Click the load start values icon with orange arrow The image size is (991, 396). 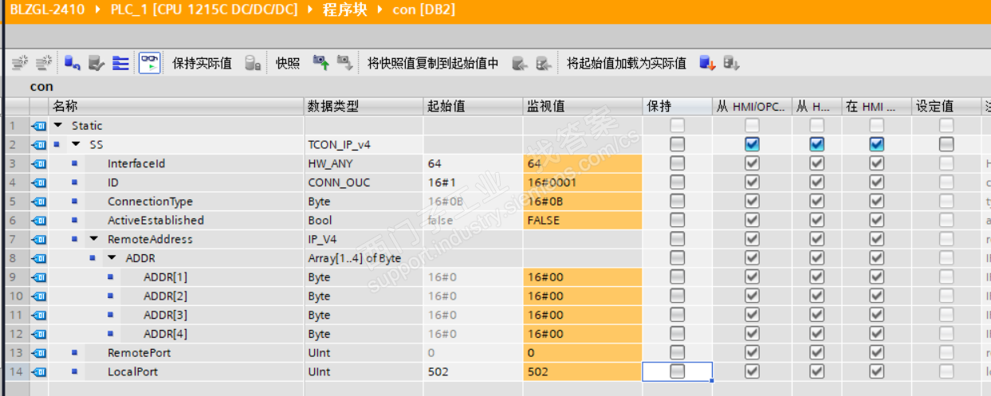707,63
